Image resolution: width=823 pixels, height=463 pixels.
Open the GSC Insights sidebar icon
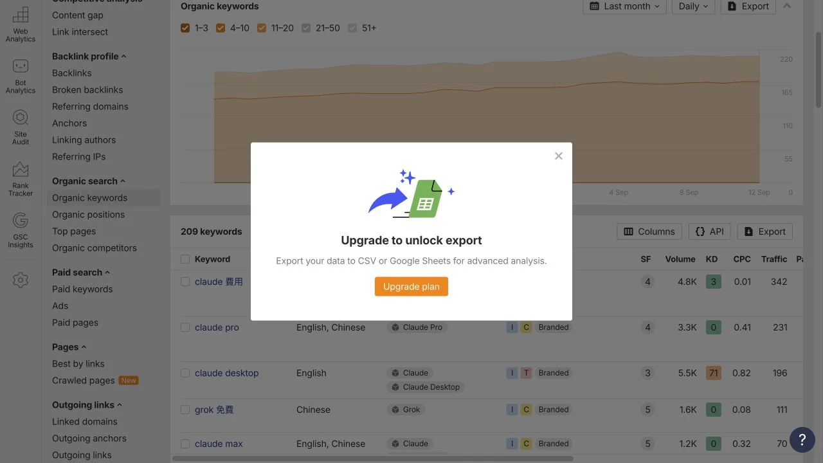pyautogui.click(x=21, y=230)
